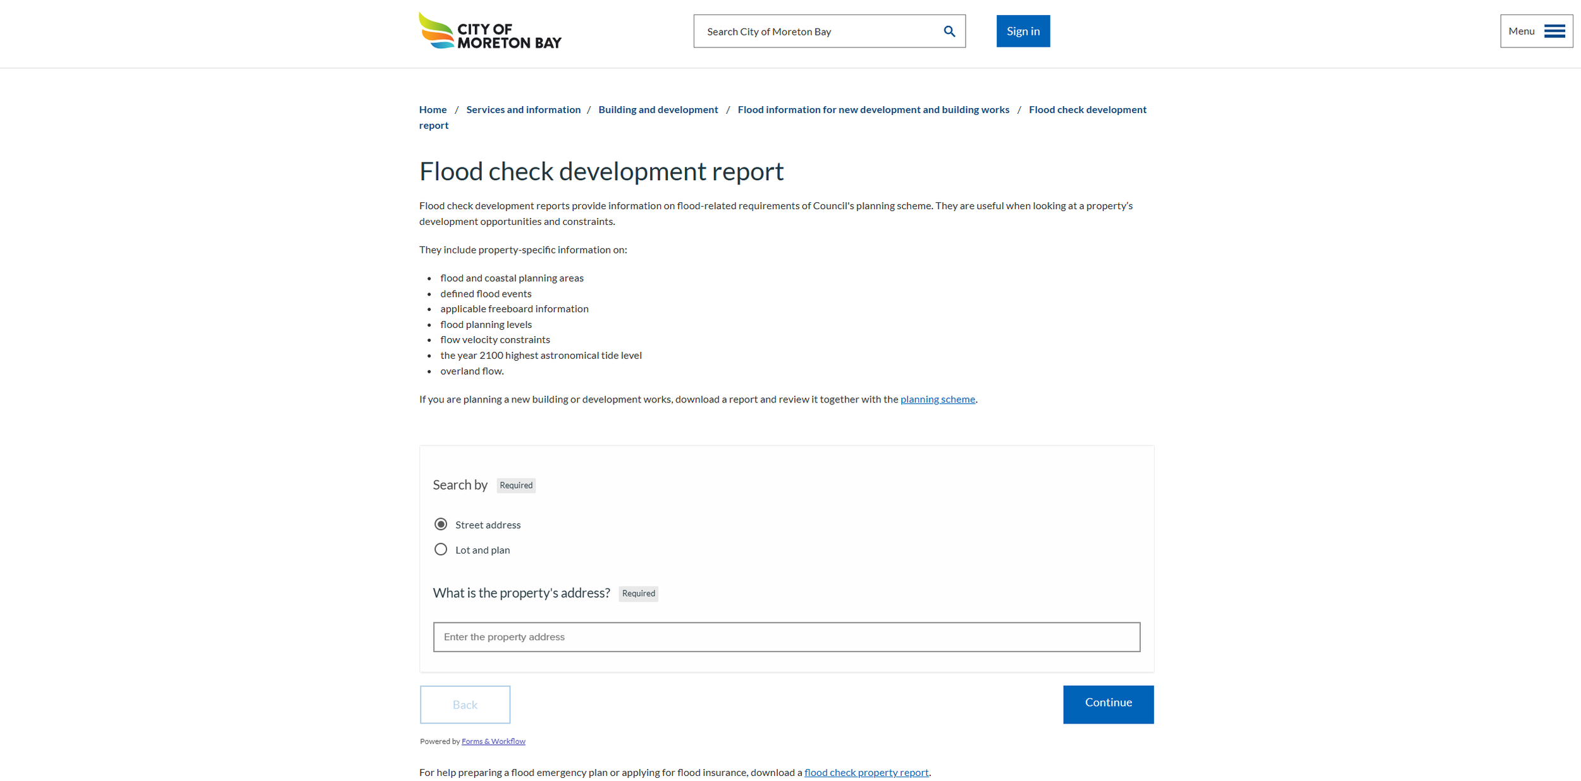Follow the planning scheme link
Viewport: 1581px width, 781px height.
[x=937, y=399]
